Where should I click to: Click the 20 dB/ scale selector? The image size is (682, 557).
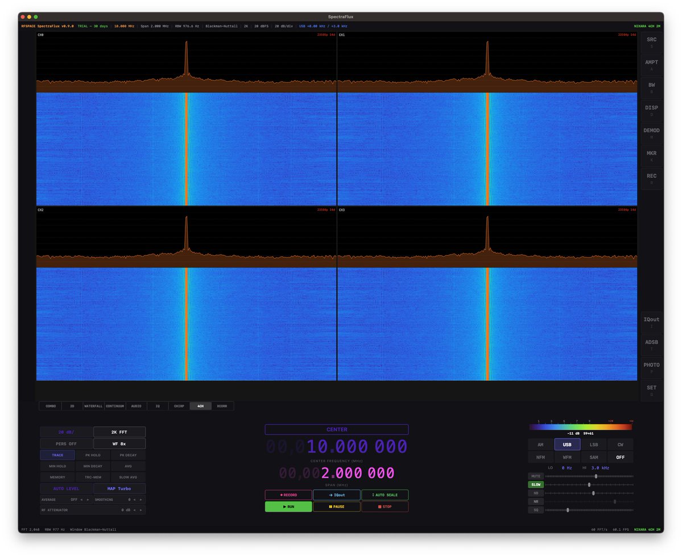point(66,432)
